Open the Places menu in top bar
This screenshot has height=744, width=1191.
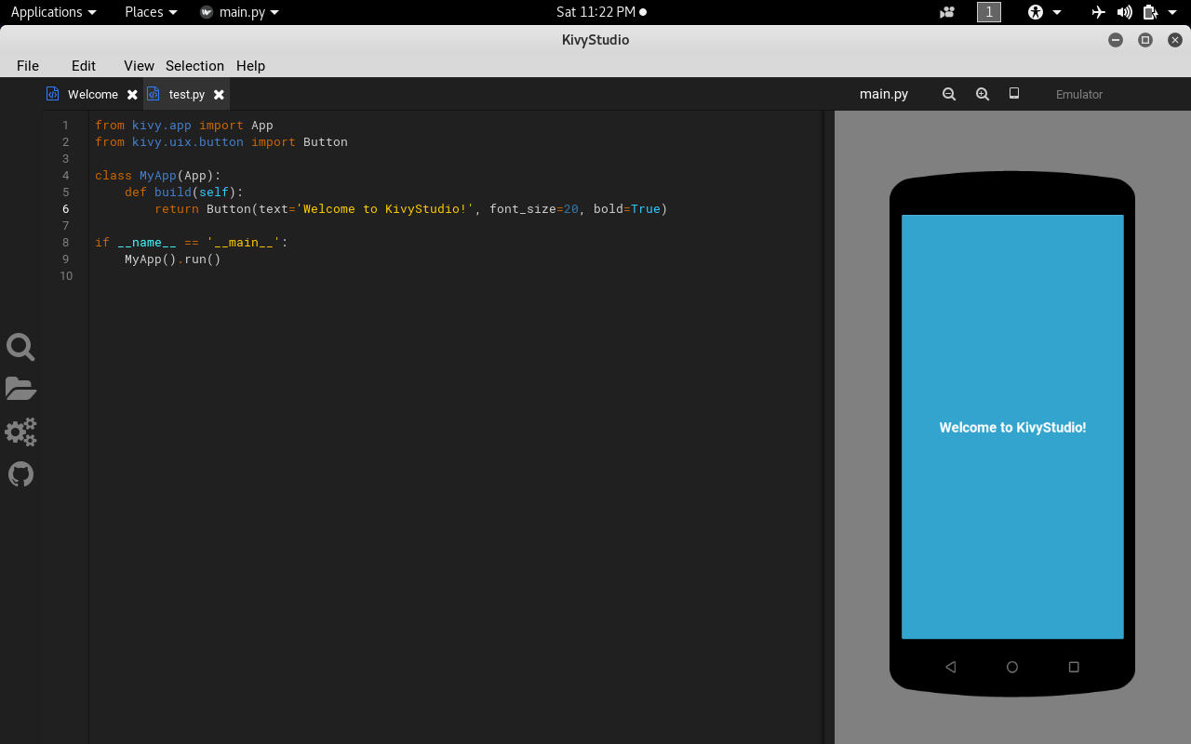click(151, 12)
